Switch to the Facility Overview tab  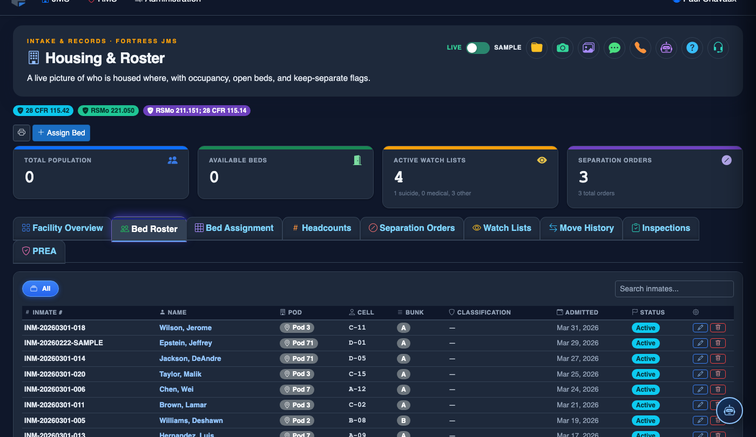coord(62,228)
